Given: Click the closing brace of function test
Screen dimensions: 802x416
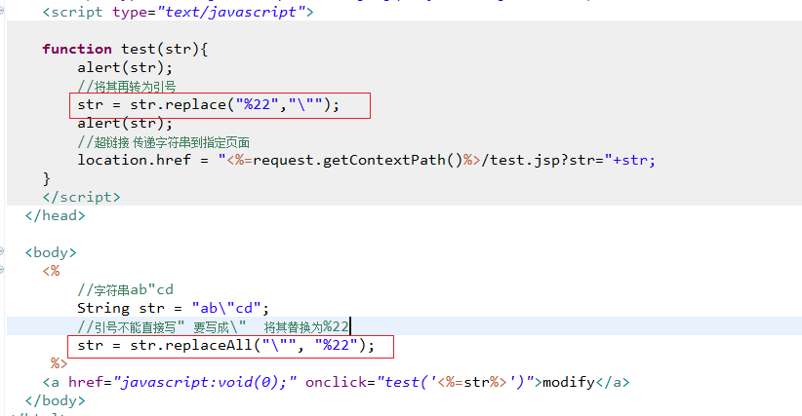Looking at the screenshot, I should (x=47, y=178).
